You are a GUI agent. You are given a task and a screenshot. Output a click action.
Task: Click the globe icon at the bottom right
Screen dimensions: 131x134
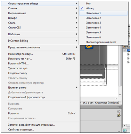(x=125, y=131)
